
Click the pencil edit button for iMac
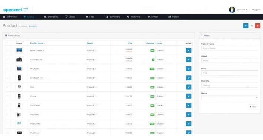(x=189, y=87)
